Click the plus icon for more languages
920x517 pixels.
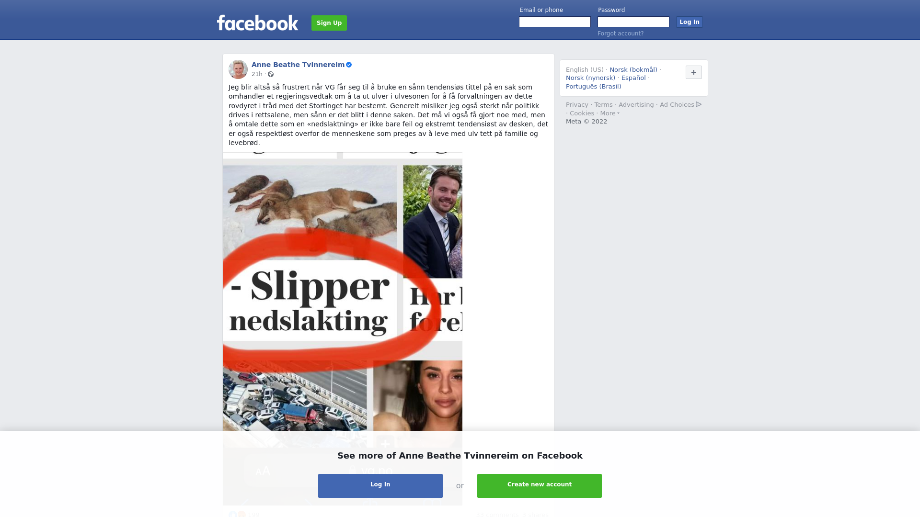tap(694, 72)
